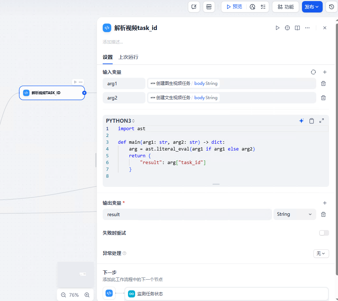
Task: Expand the code editor to fullscreen
Action: (321, 121)
